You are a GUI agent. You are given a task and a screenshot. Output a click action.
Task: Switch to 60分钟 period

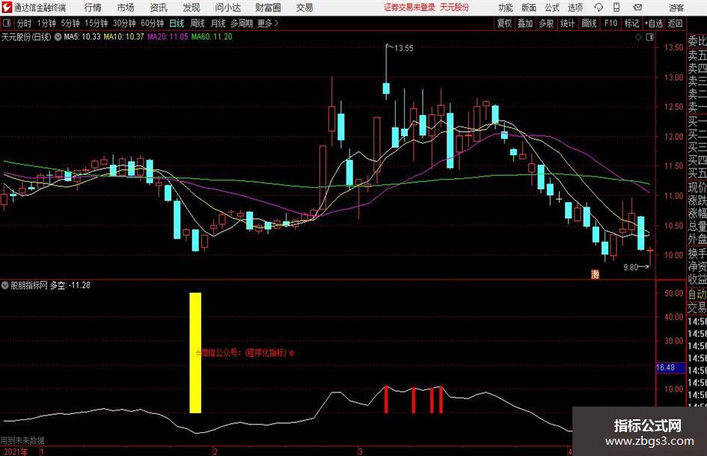[x=153, y=23]
